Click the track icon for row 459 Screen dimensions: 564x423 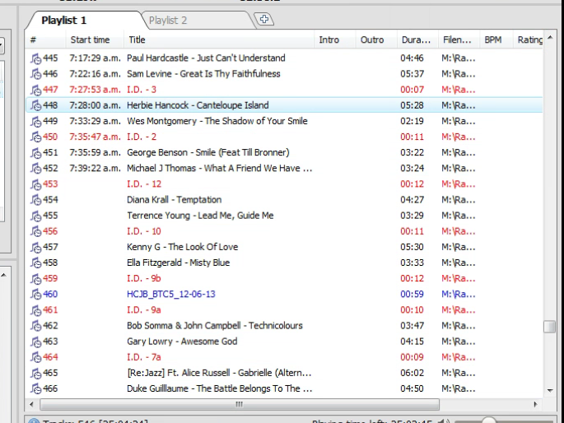click(x=35, y=279)
